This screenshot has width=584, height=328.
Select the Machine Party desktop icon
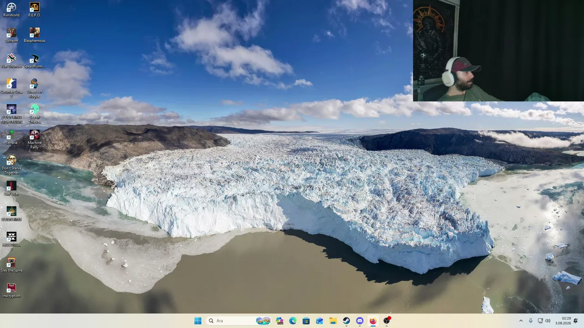click(35, 139)
